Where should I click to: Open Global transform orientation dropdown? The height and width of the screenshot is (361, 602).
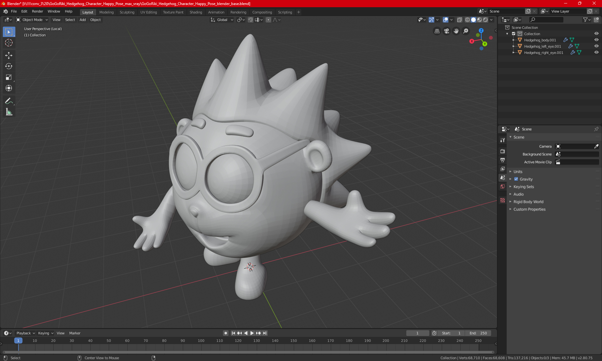click(x=222, y=20)
